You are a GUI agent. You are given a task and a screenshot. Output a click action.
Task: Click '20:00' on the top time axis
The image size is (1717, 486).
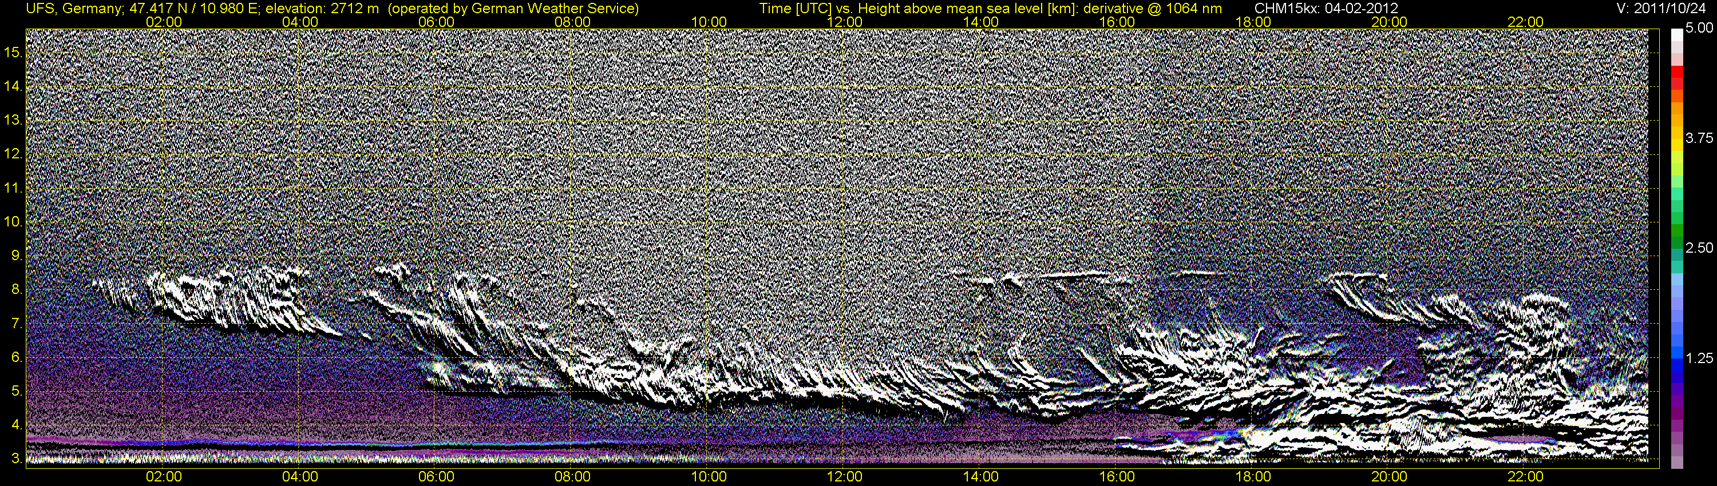(1389, 22)
